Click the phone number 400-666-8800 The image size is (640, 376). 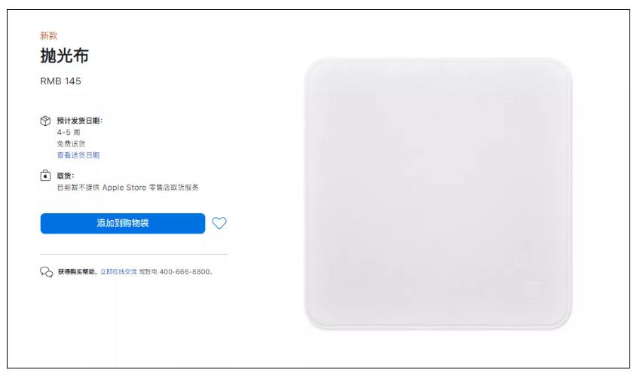click(x=185, y=271)
